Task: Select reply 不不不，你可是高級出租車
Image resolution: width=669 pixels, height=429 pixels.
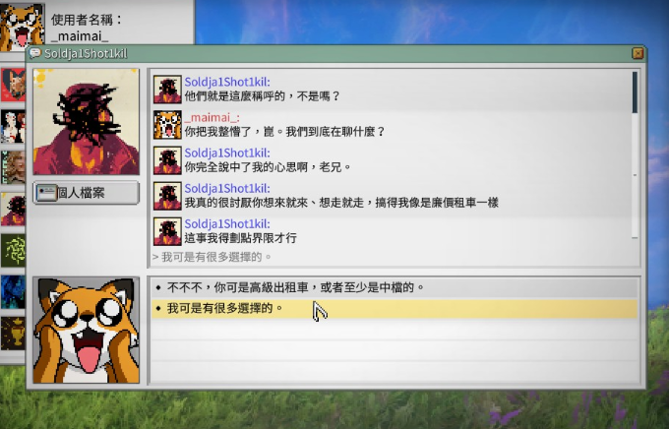Action: coord(395,287)
